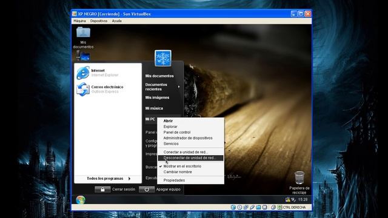
Task: Click the padlock Cerrar sesión icon
Action: [102, 190]
